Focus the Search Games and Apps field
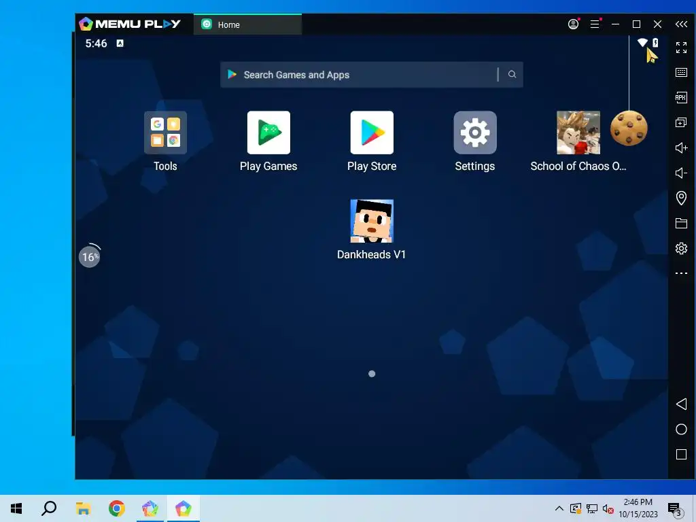696x522 pixels. pos(372,75)
